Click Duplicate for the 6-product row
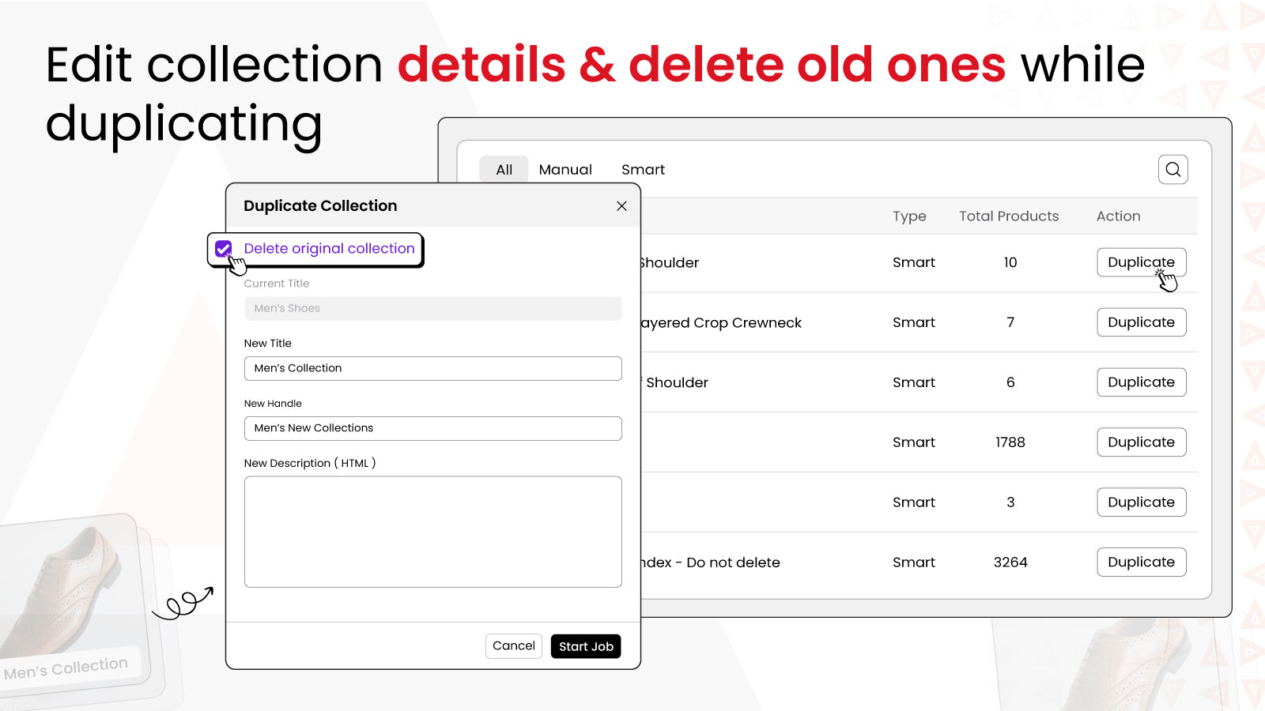This screenshot has width=1265, height=711. coord(1141,382)
